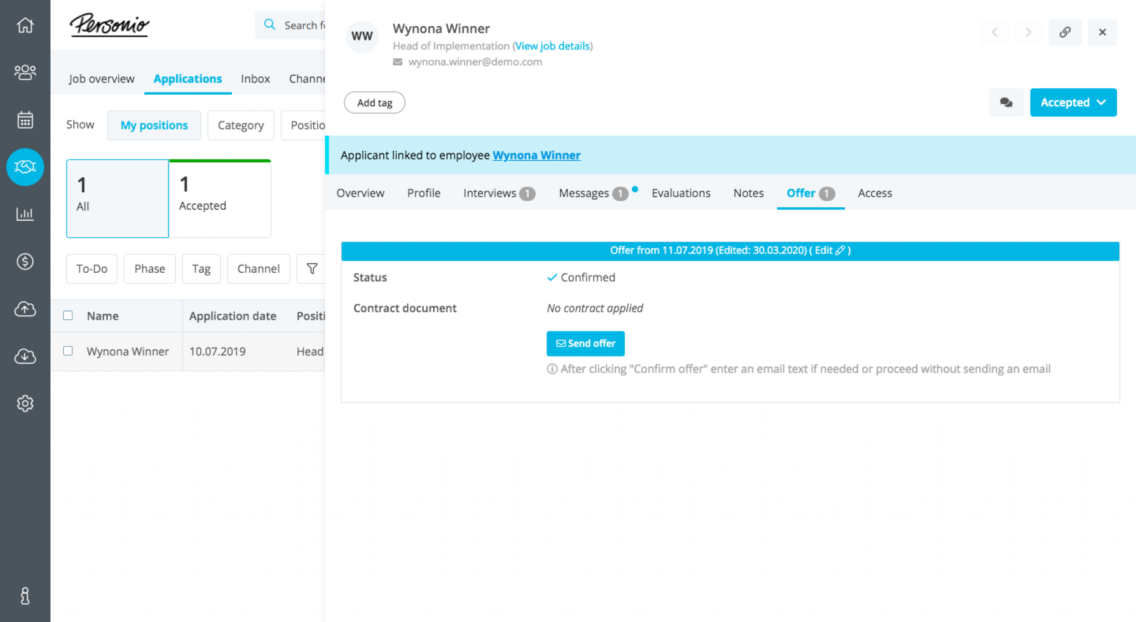Open the Home dashboard from the sidebar
1136x622 pixels.
click(25, 25)
